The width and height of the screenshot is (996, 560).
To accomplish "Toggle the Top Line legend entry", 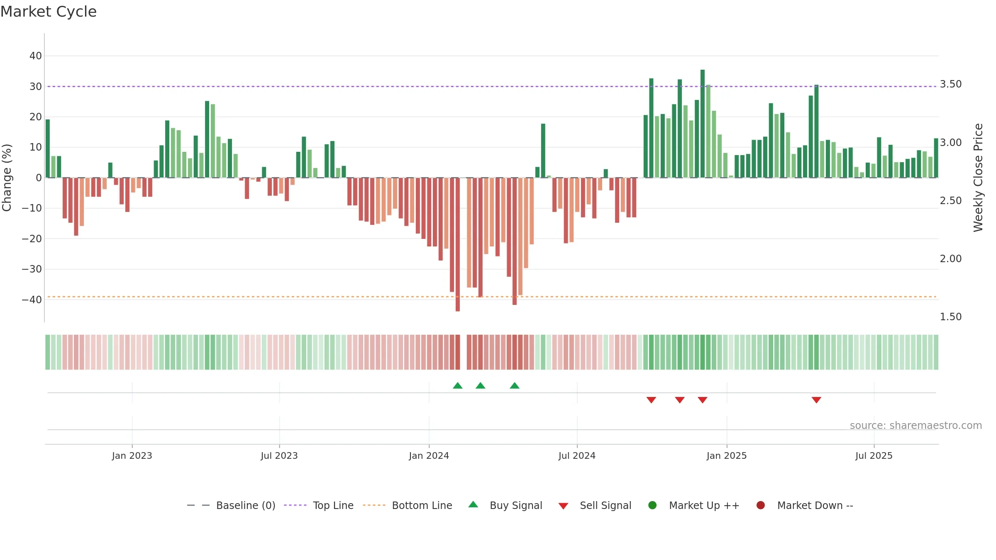I will (x=319, y=505).
